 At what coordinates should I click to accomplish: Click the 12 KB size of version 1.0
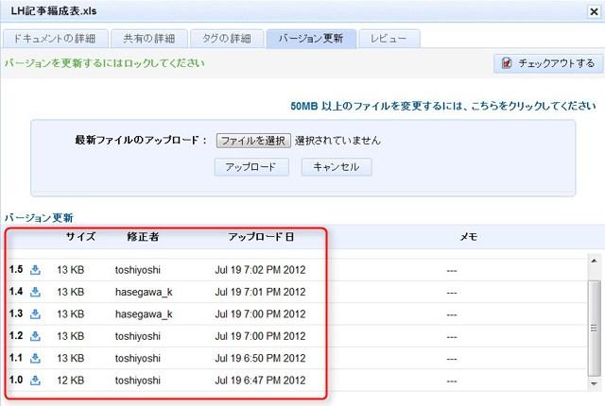pos(71,381)
